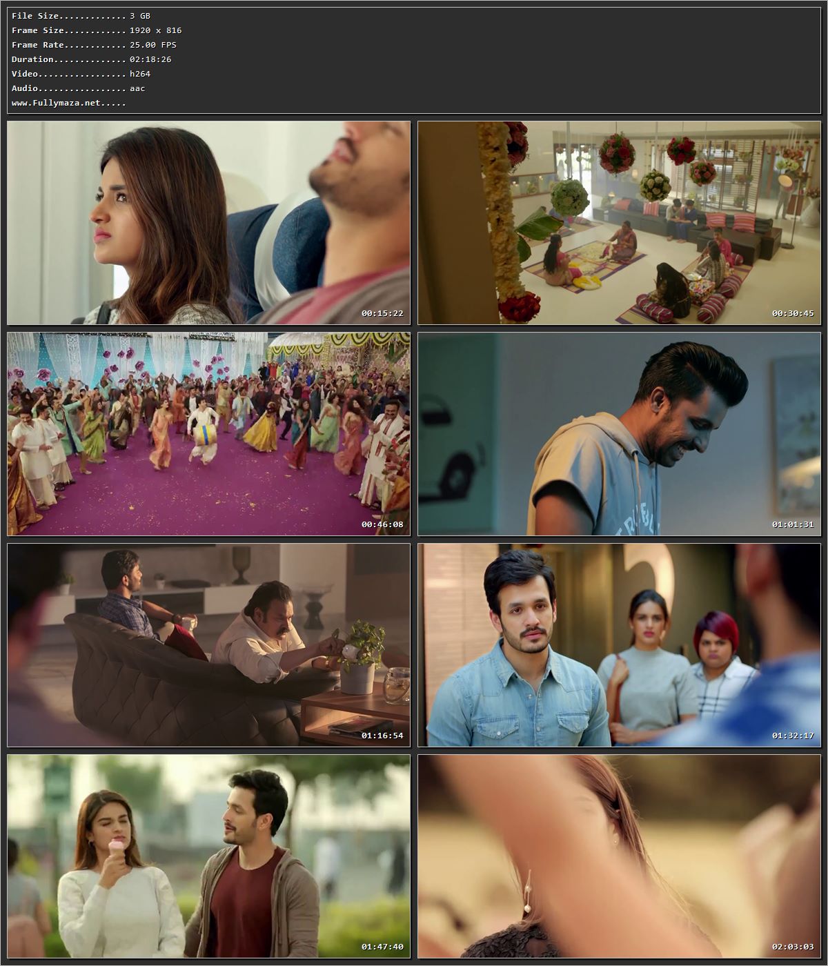Image resolution: width=828 pixels, height=966 pixels.
Task: Click the Frame Size value 1920 x 816
Action: point(156,30)
